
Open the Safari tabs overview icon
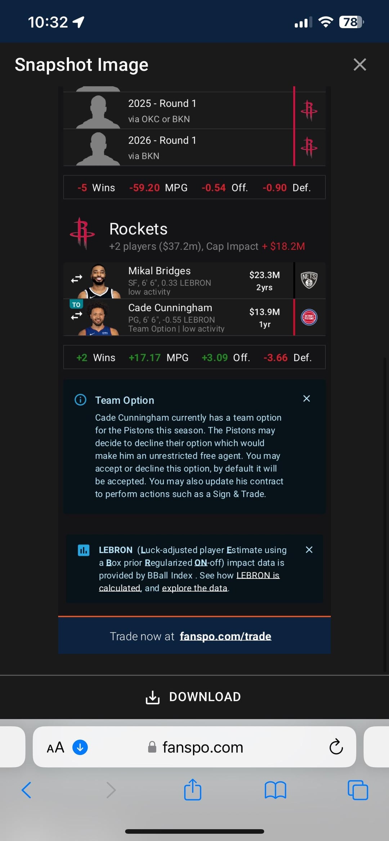[x=358, y=790]
